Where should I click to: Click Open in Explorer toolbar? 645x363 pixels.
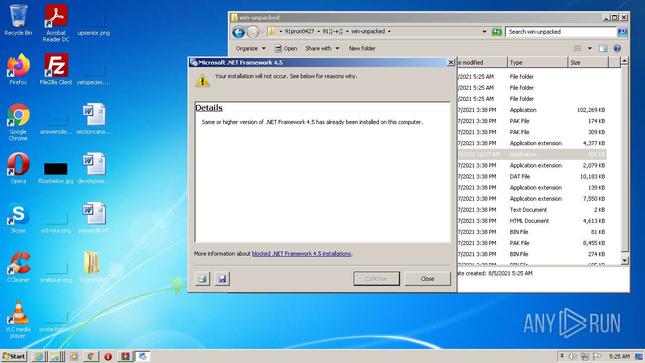286,48
